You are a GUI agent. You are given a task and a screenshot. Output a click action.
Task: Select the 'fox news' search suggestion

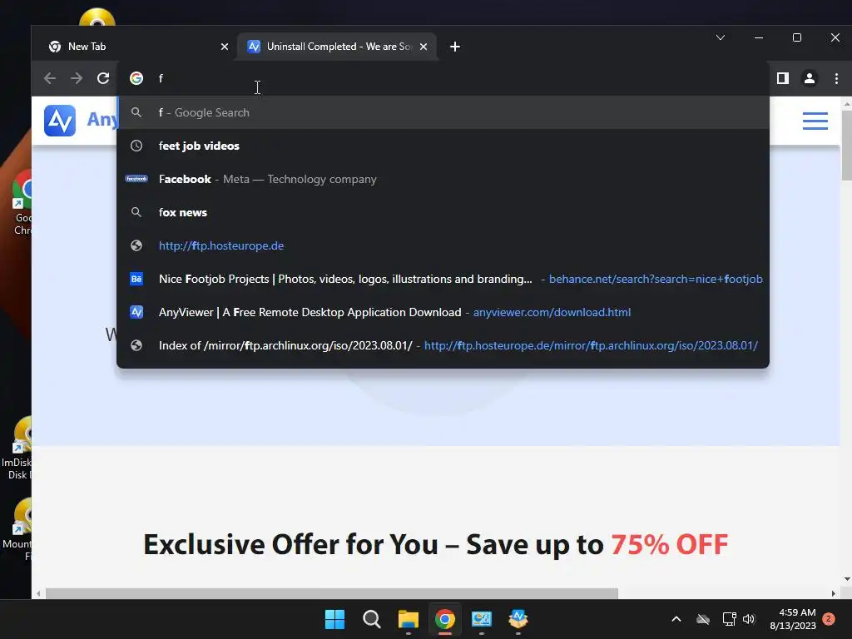(443, 212)
